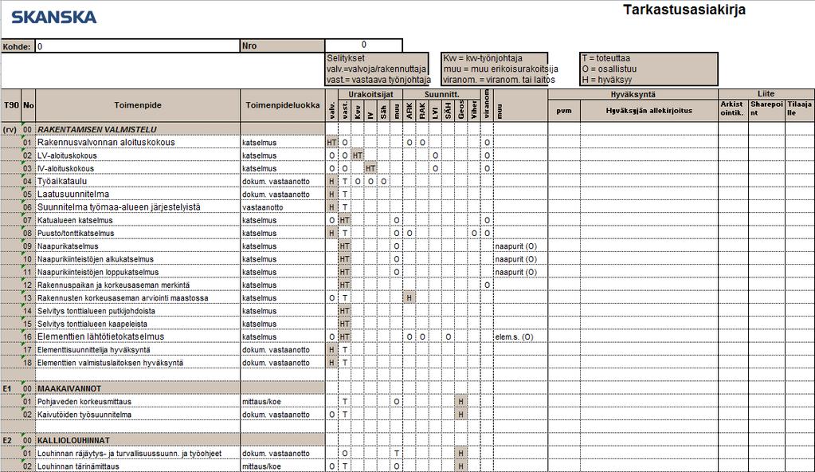This screenshot has height=472, width=815.
Task: Click 'vastaanotto' class in the Suunnitelma työmaa-alueen row
Action: pyautogui.click(x=262, y=207)
